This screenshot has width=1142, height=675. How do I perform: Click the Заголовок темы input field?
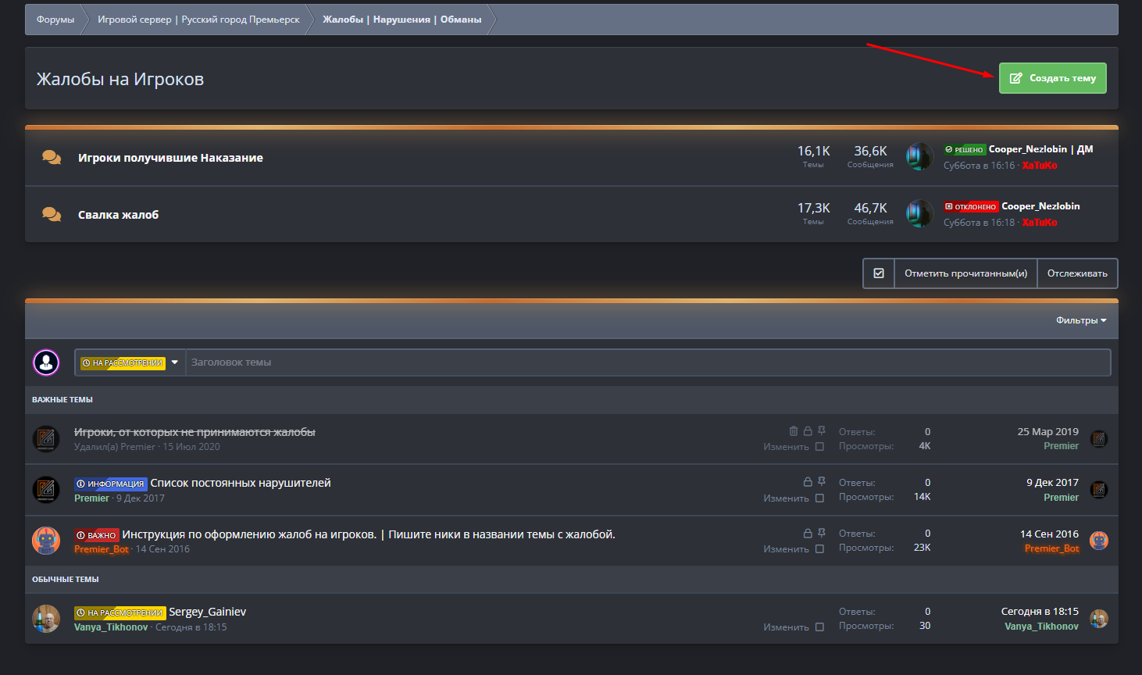647,362
